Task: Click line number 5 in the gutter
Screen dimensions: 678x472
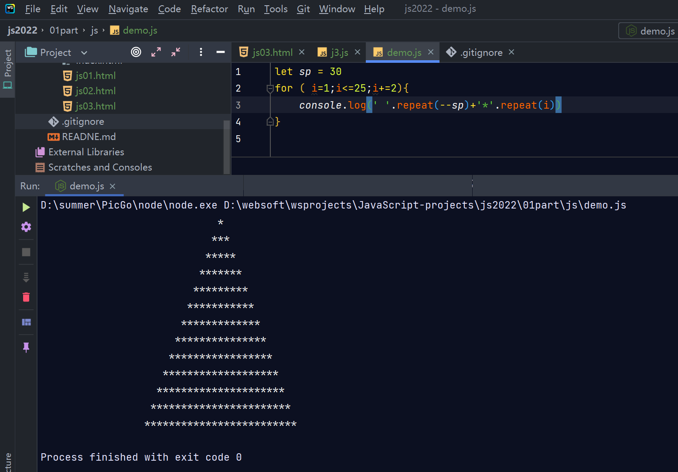Action: point(238,139)
